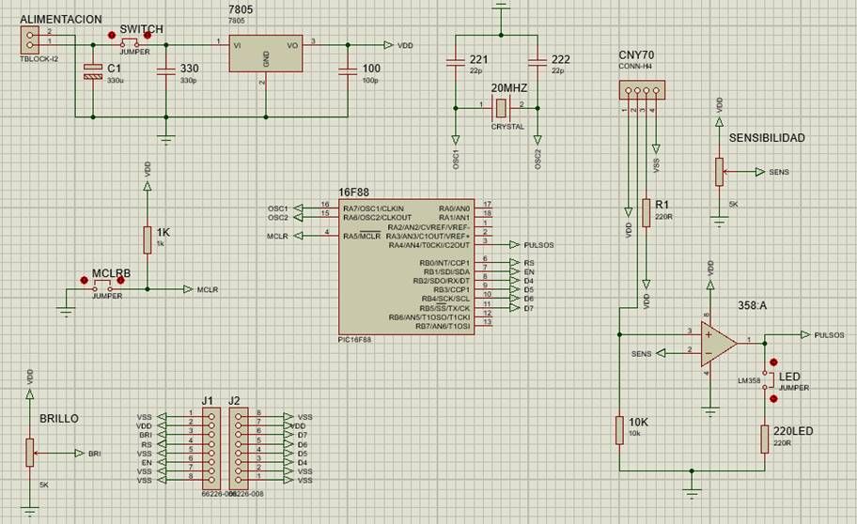Toggle the MCLRB reset jumper
857x524 pixels.
coord(101,288)
